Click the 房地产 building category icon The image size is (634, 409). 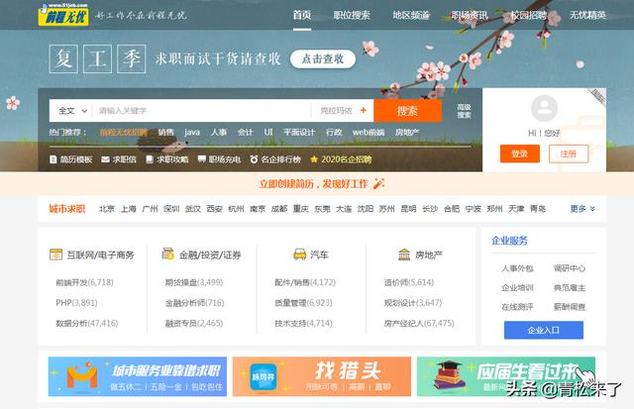[404, 255]
